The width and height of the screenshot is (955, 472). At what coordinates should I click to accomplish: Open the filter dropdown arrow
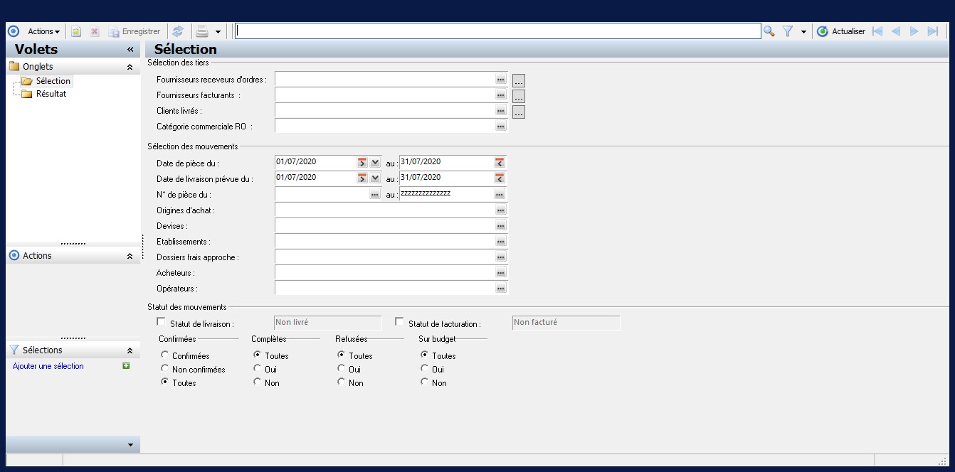click(x=803, y=32)
